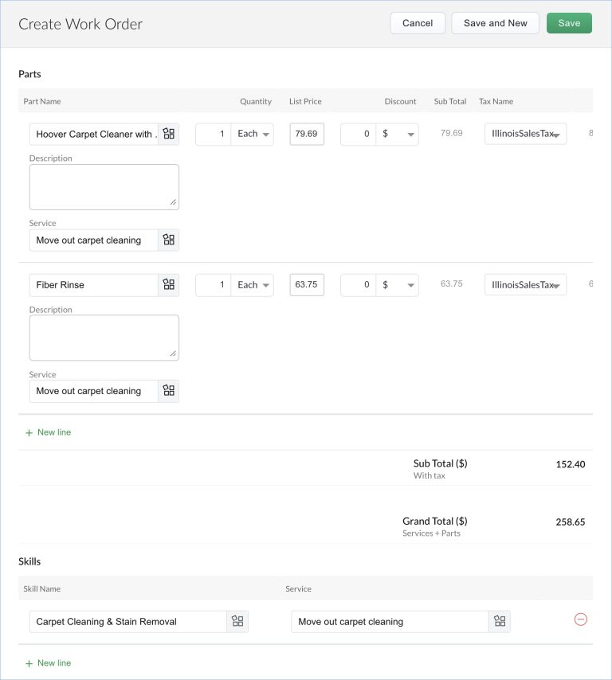Open discount type dropdown for Fiber Rinse
Image resolution: width=612 pixels, height=680 pixels.
(x=398, y=285)
